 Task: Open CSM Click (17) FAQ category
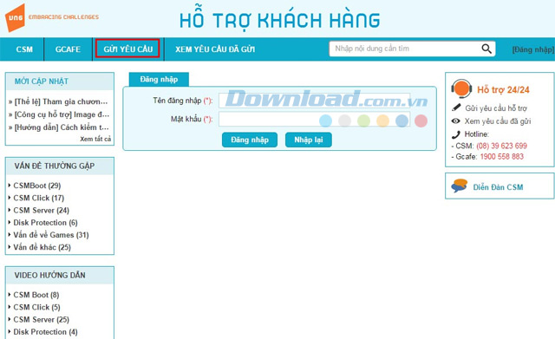point(38,198)
